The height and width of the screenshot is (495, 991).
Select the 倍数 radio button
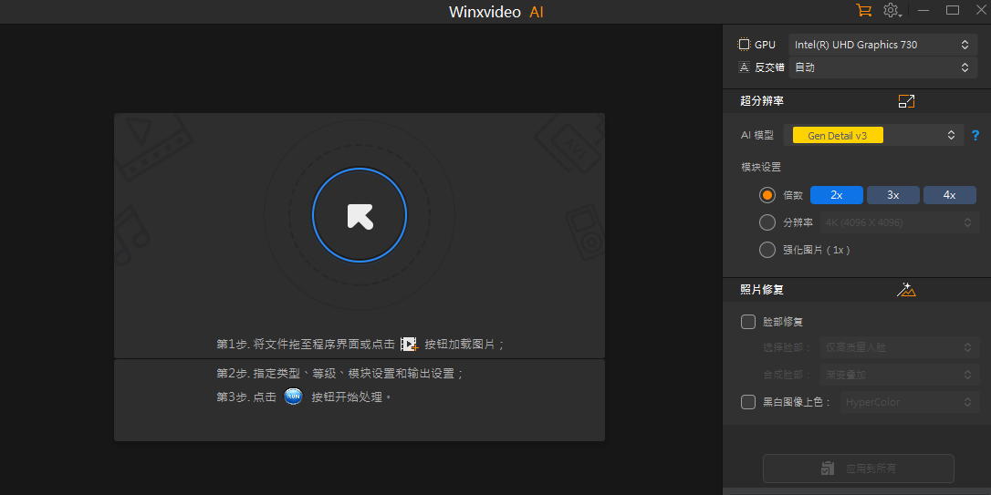click(767, 195)
